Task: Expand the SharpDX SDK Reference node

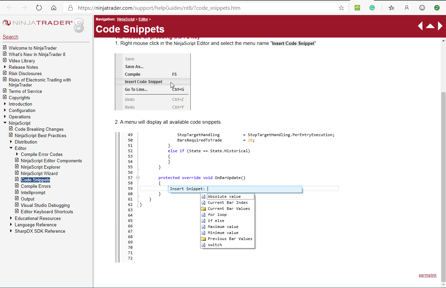Action: [11, 231]
